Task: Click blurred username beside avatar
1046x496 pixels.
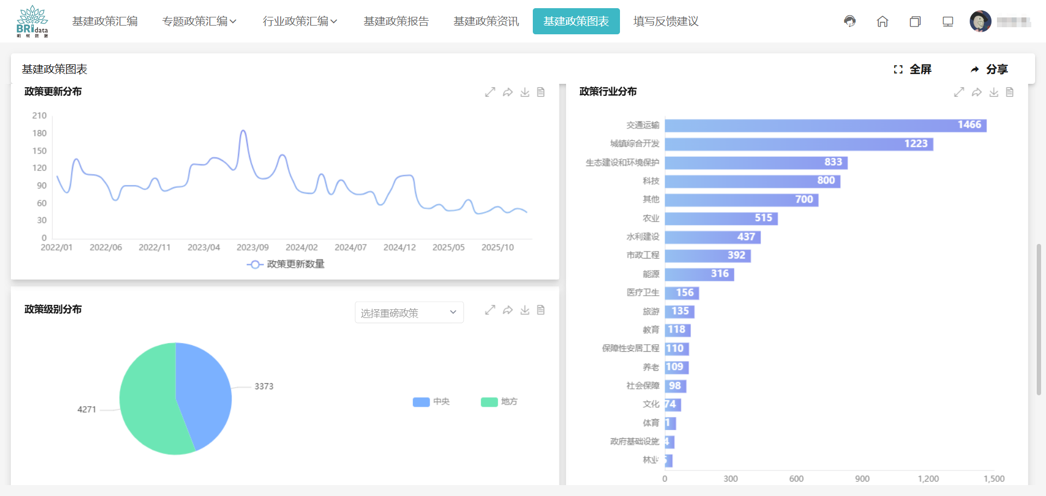Action: coord(1013,22)
